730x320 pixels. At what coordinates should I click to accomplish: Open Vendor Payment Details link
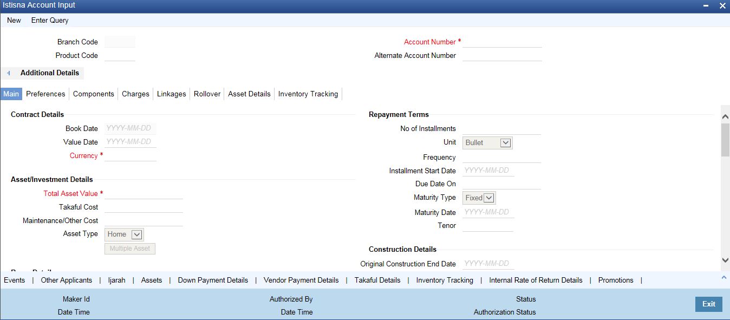301,280
